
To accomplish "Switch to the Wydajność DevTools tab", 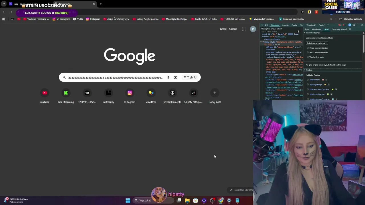I will tap(311, 25).
